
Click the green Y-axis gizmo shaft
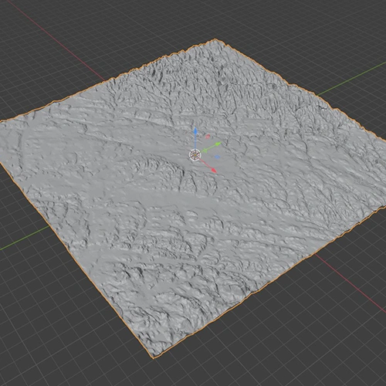pos(208,149)
